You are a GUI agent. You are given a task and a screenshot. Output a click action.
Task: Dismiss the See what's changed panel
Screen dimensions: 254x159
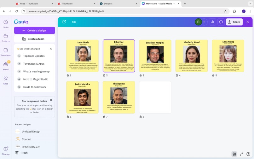click(51, 49)
